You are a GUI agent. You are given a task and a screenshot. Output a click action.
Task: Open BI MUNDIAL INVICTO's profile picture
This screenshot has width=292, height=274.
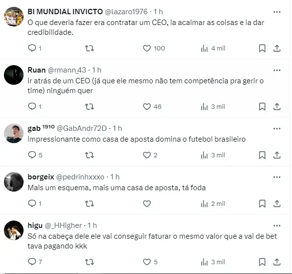click(x=14, y=17)
